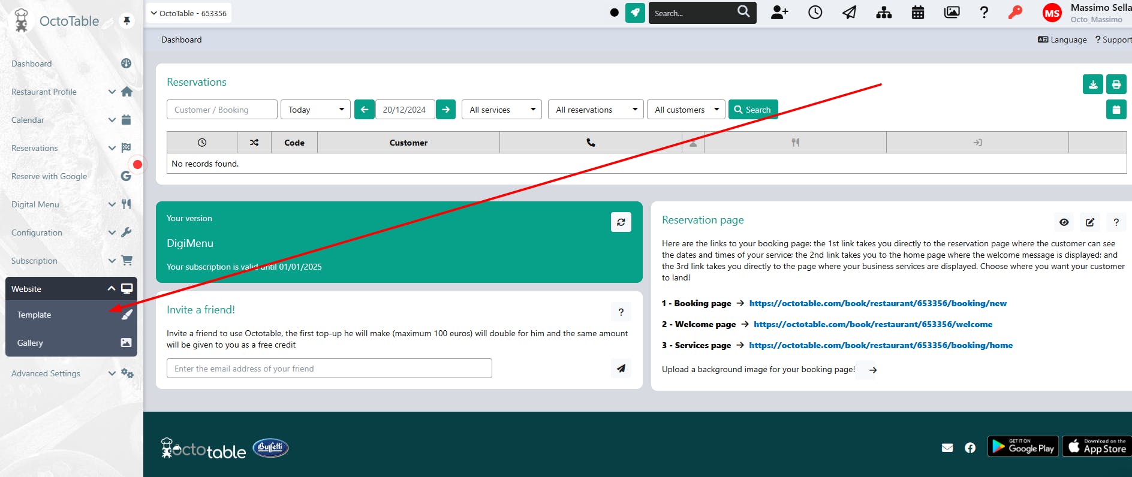1132x477 pixels.
Task: Open the clock history icon
Action: tap(815, 13)
